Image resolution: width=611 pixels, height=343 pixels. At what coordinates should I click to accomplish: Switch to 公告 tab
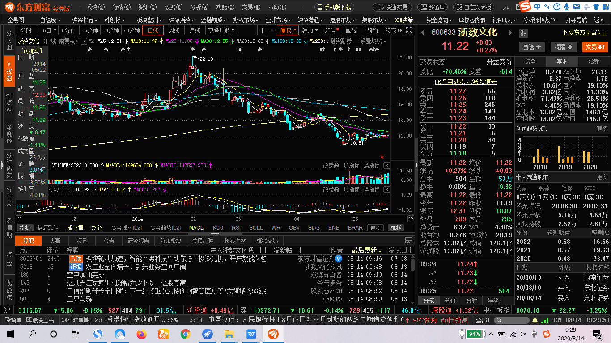coord(109,241)
